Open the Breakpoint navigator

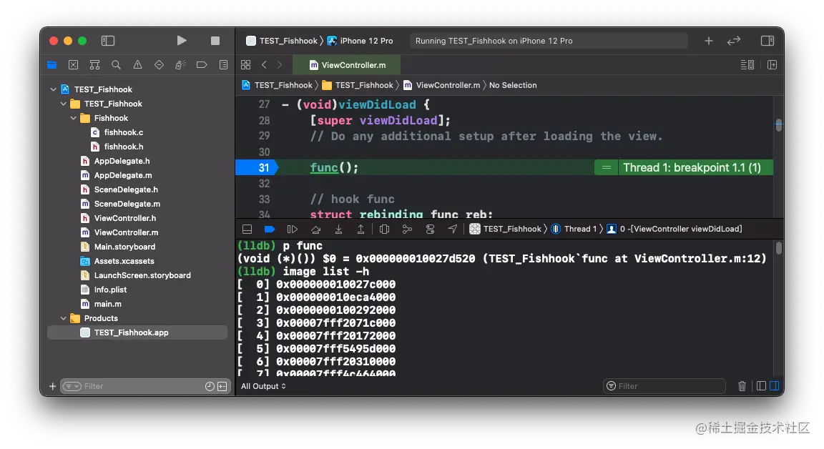(202, 64)
